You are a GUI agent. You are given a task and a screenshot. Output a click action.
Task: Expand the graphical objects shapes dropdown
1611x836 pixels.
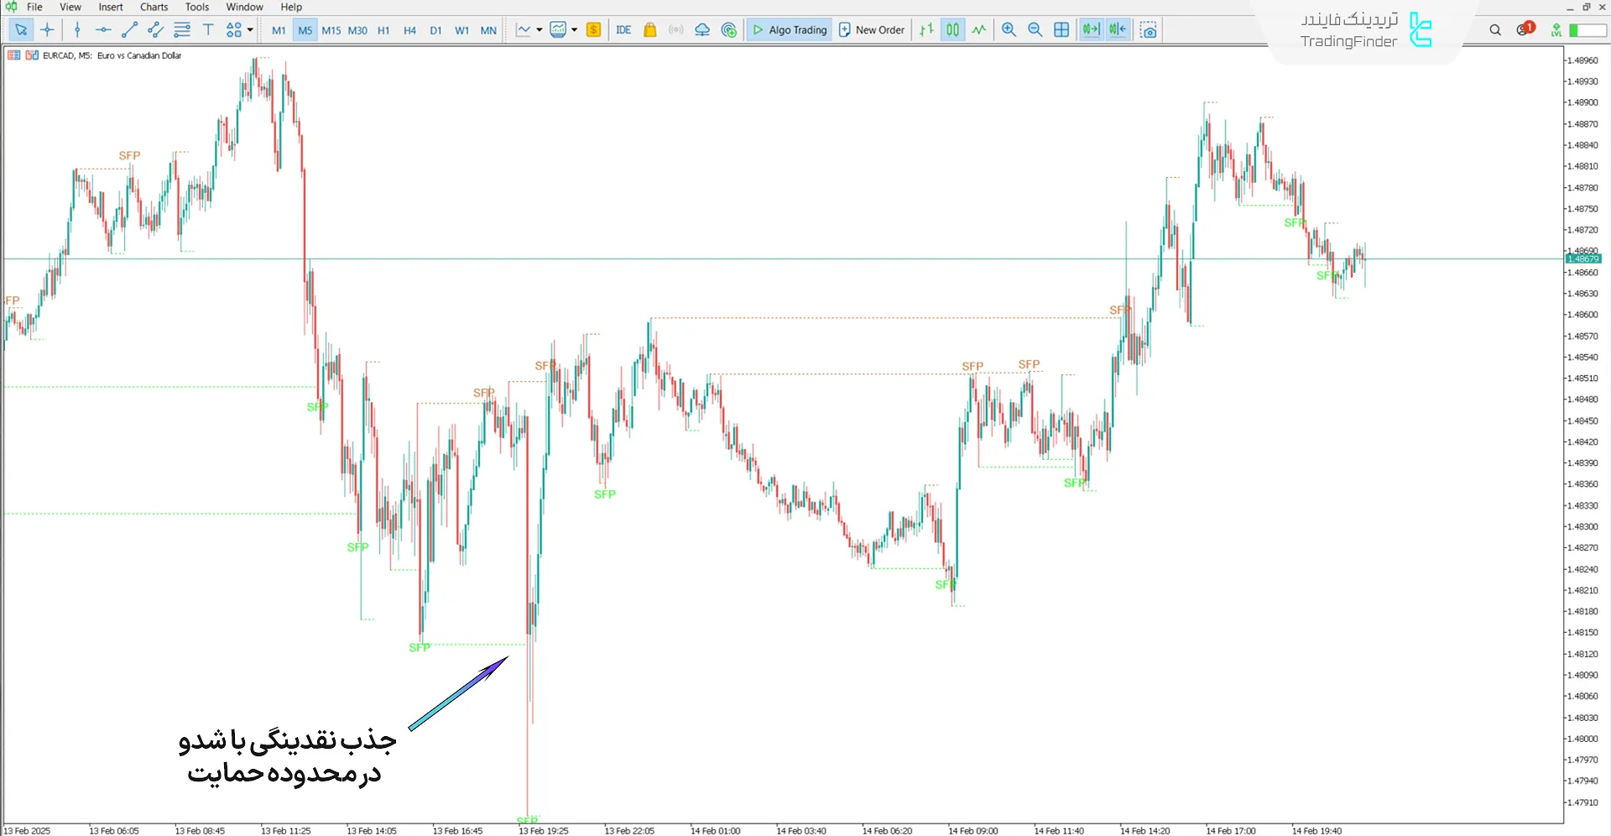click(x=250, y=30)
